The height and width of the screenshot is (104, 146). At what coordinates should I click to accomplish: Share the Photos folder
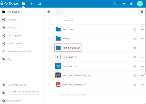coord(134,39)
